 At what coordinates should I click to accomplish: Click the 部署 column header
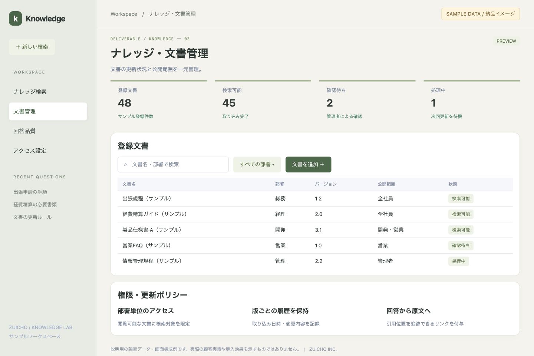[280, 184]
